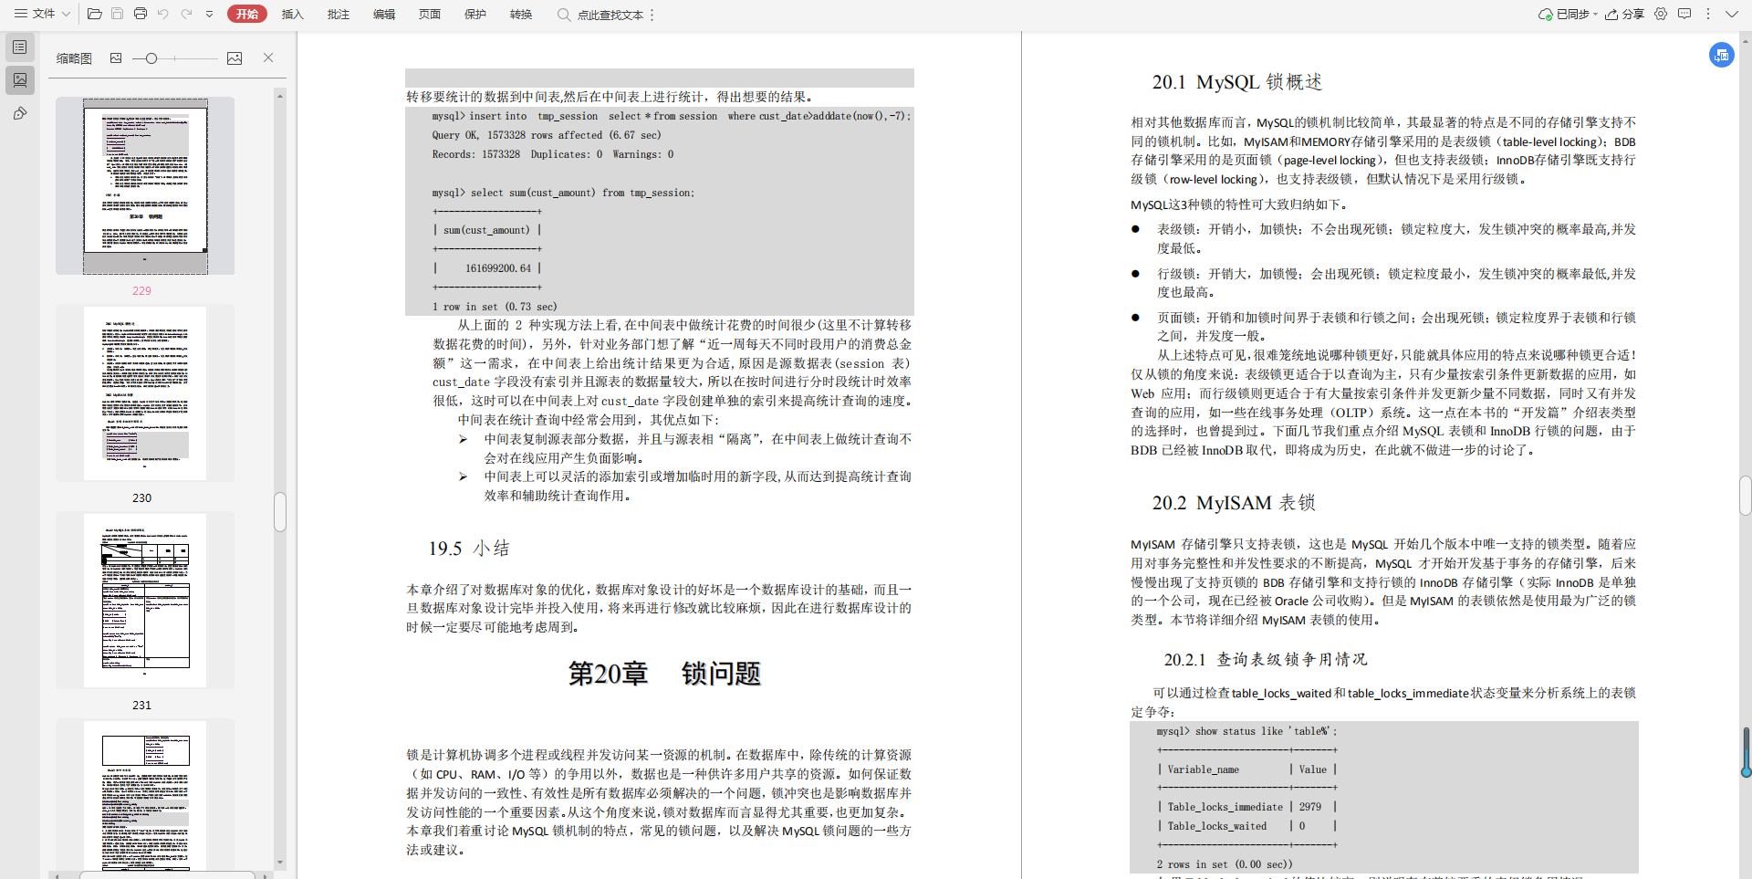This screenshot has width=1752, height=879.
Task: Click the smaller thumbnail size icon
Action: (x=116, y=58)
